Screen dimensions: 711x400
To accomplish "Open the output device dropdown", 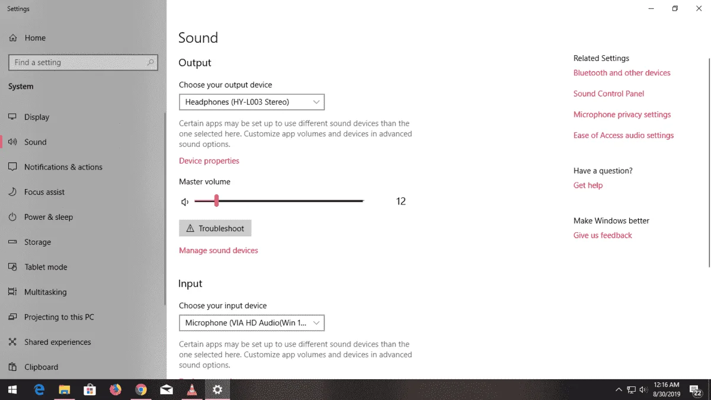I will click(x=252, y=102).
